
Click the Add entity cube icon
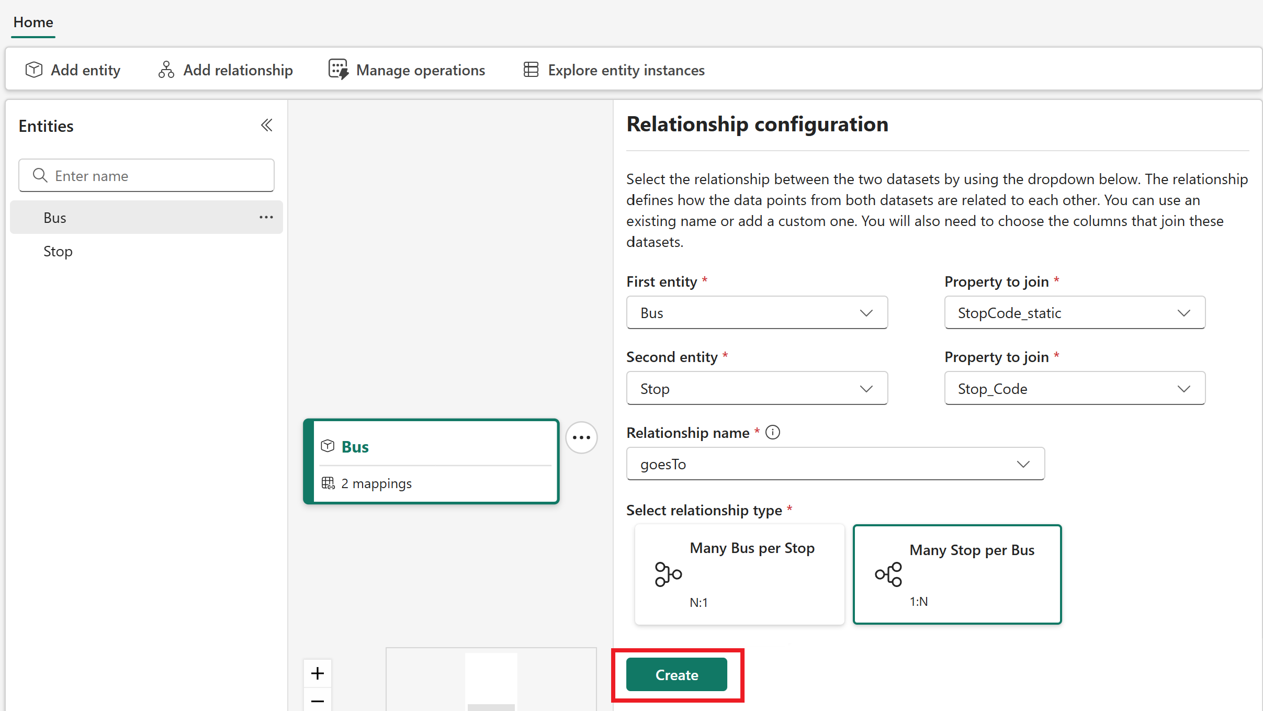click(x=34, y=70)
